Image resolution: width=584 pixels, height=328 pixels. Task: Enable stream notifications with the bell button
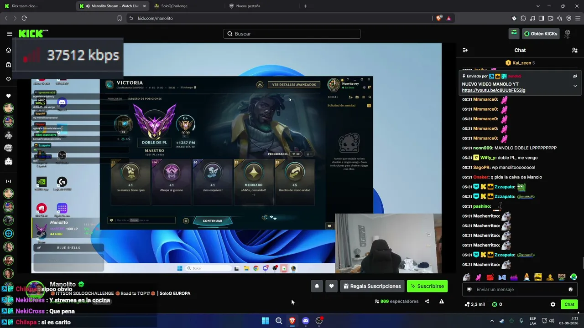coord(317,286)
